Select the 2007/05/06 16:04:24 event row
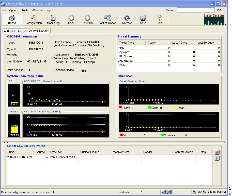Image resolution: width=232 pixels, height=196 pixels. pyautogui.click(x=110, y=157)
